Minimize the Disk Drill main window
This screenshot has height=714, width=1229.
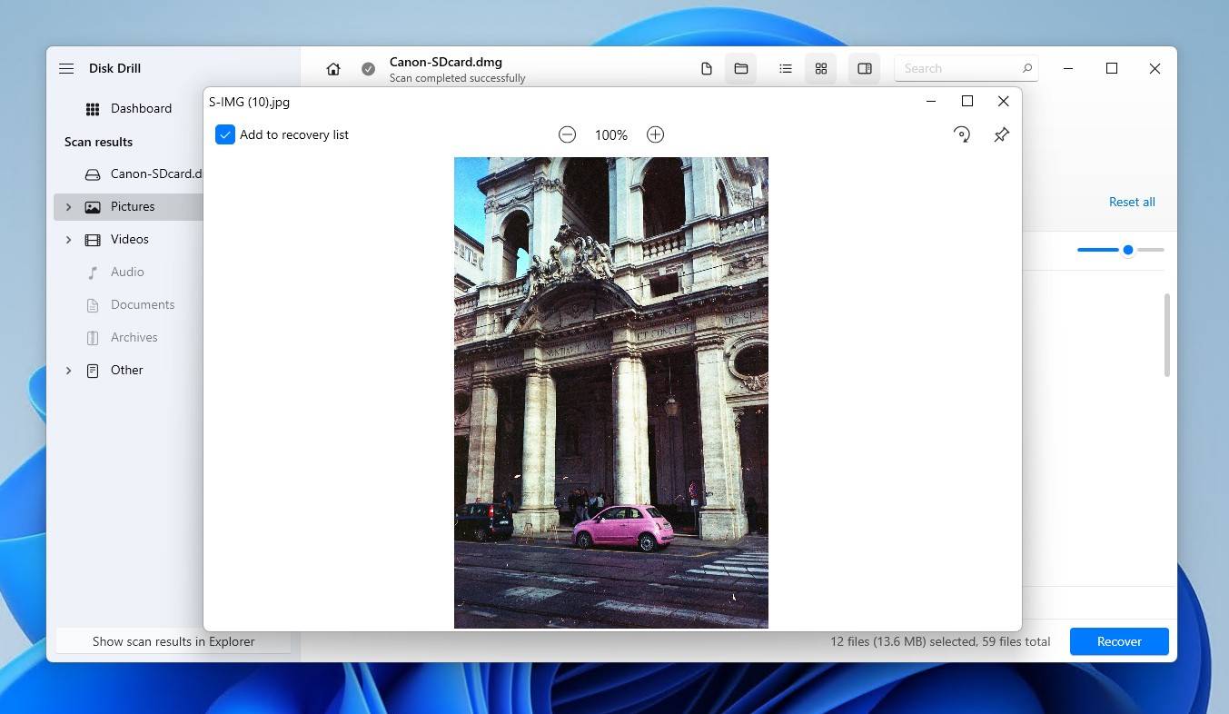1068,68
